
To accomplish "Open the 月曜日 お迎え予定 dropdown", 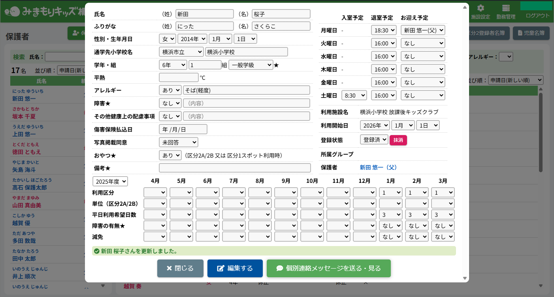I will (423, 30).
